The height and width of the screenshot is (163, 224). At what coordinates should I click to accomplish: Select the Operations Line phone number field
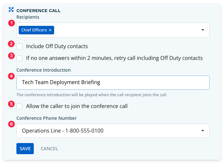[x=113, y=131]
